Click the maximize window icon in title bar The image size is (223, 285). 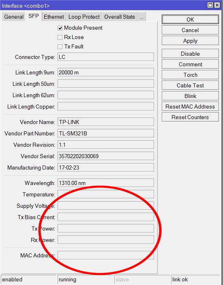tap(210, 5)
